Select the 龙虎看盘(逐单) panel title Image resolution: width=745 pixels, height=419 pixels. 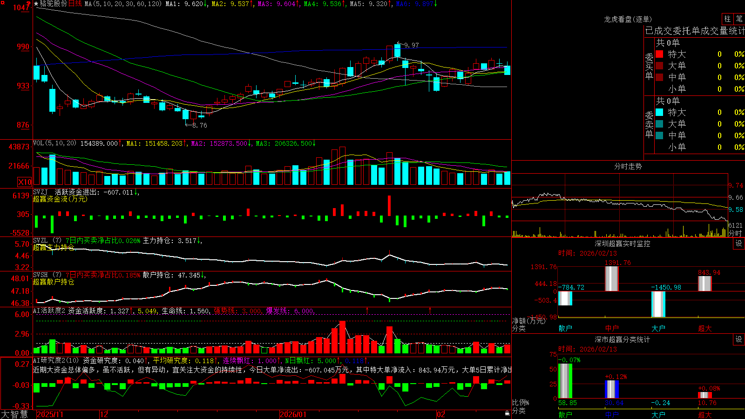(628, 19)
